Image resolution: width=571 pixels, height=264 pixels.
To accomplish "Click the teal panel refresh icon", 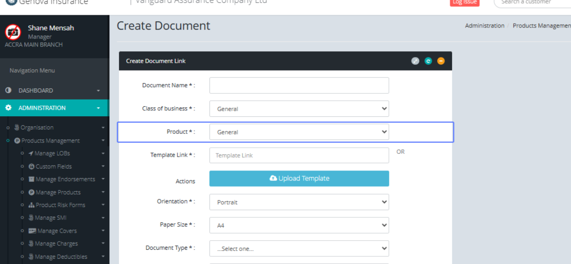I will click(x=428, y=61).
